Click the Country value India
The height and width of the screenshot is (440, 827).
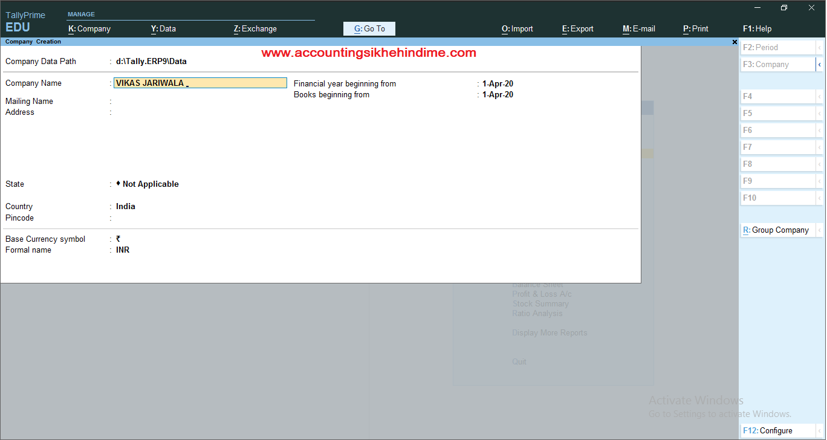pyautogui.click(x=126, y=207)
